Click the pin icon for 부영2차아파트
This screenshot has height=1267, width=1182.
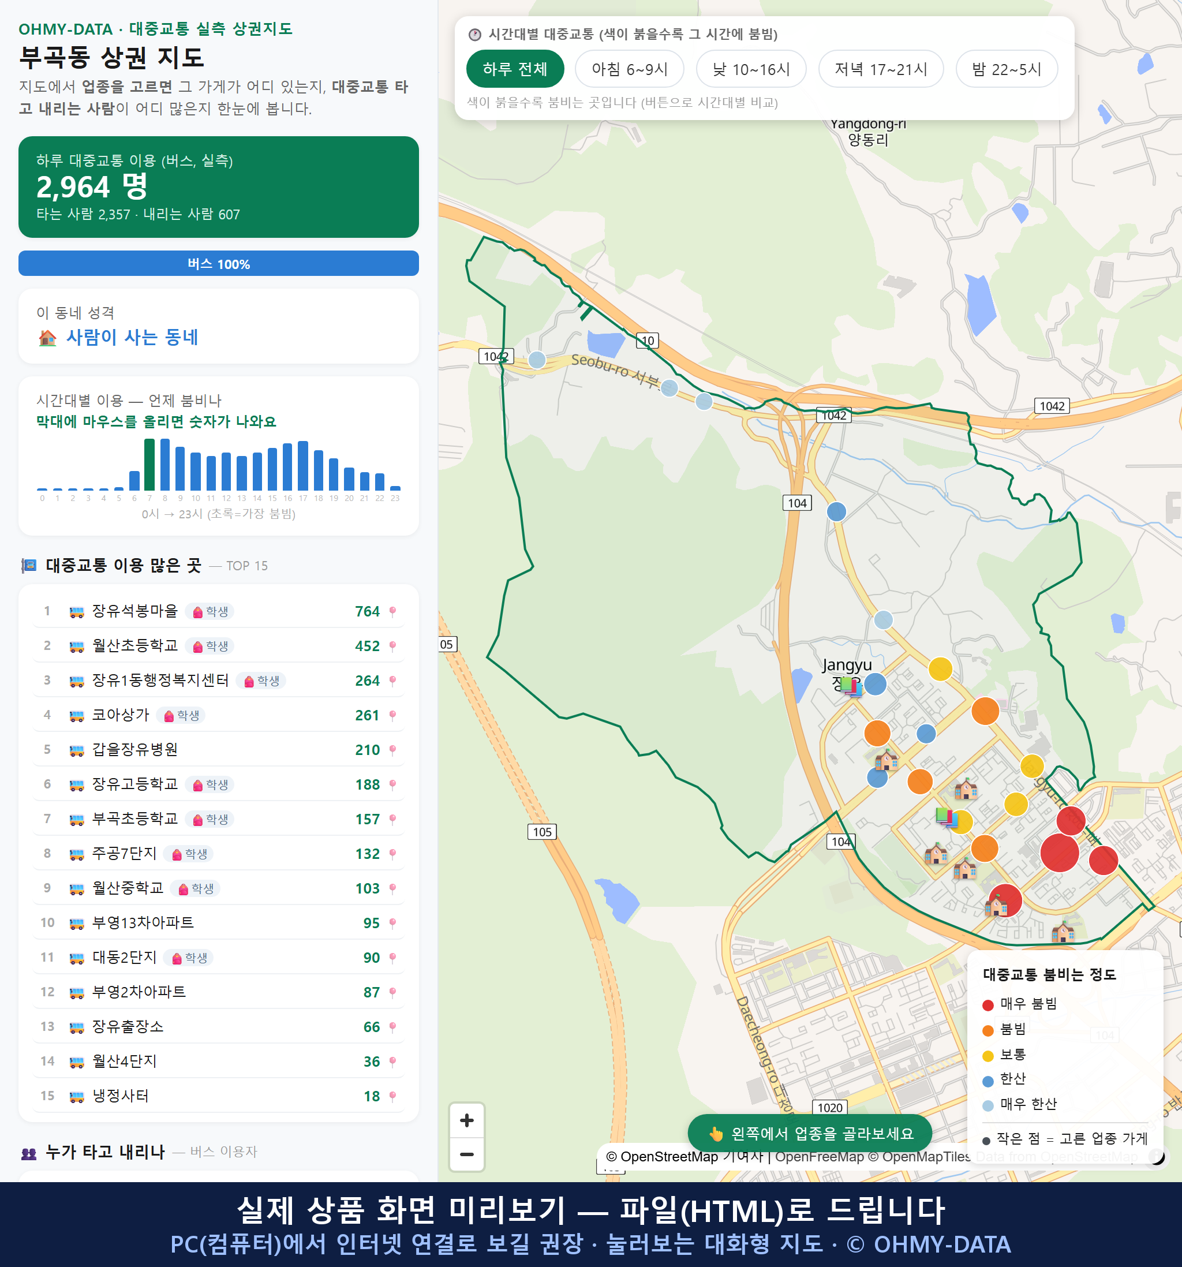pyautogui.click(x=392, y=992)
